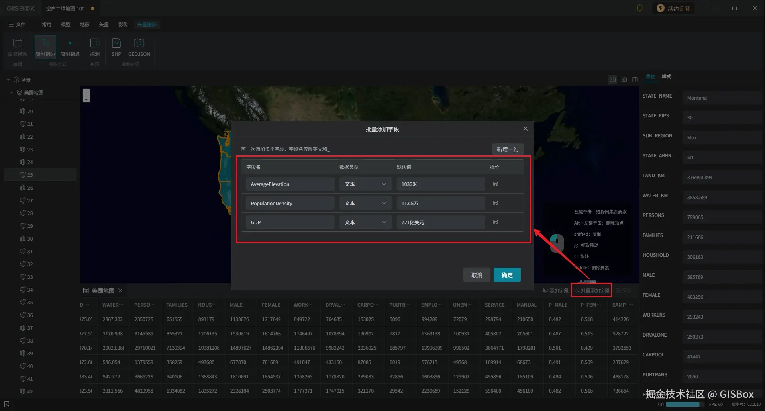Open the 文件 hamburger menu
Screen dimensions: 765x411
(17, 24)
